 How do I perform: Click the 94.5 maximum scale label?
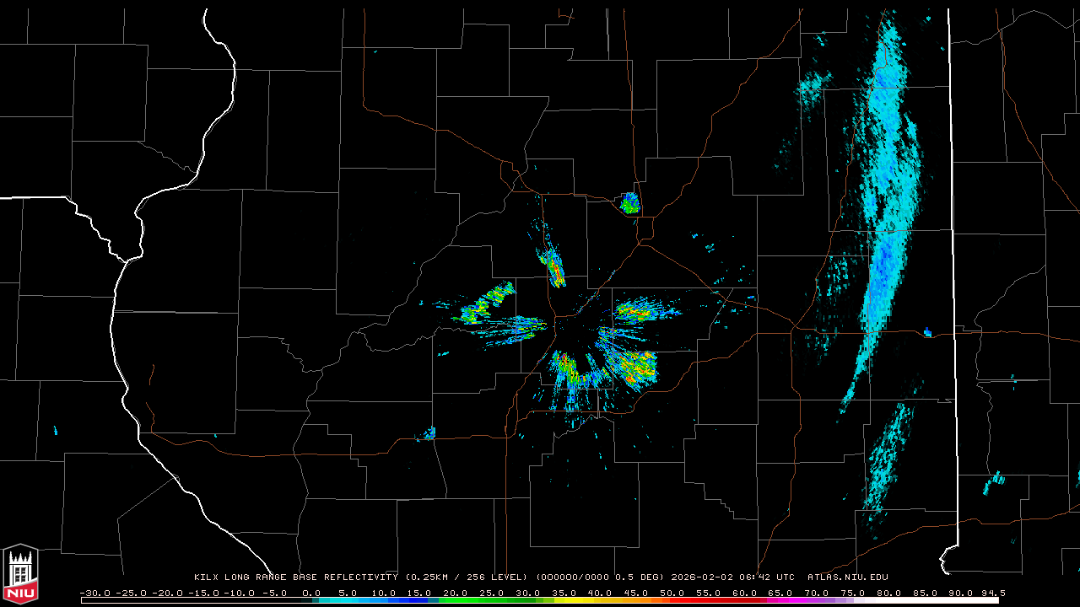(992, 593)
